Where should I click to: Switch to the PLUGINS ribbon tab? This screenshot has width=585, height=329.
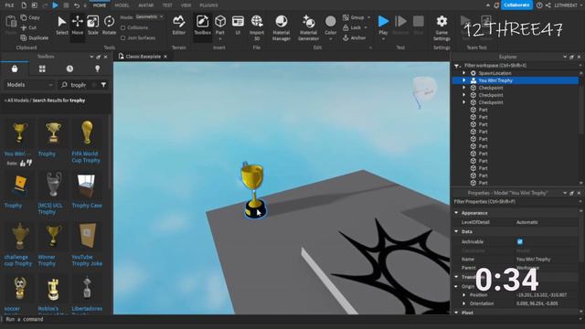coord(208,5)
